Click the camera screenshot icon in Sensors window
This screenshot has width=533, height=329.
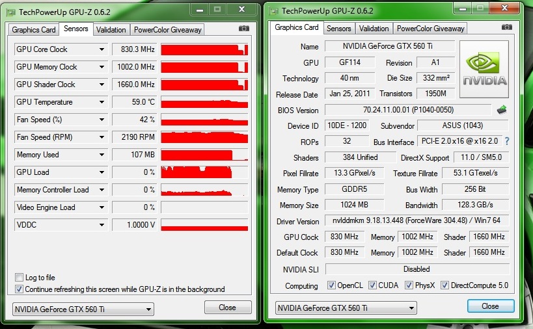244,29
